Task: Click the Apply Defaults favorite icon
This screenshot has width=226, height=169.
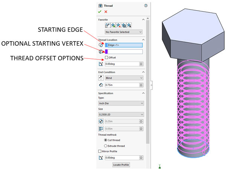Action: tap(108, 26)
